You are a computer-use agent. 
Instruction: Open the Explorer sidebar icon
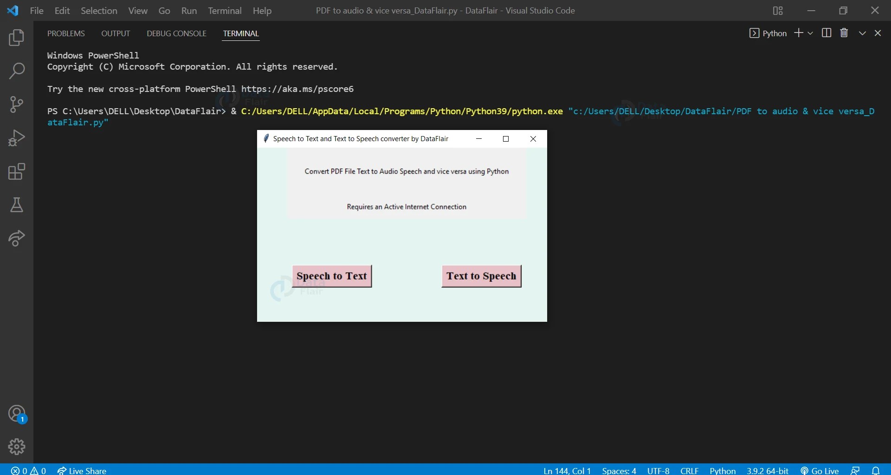(17, 38)
